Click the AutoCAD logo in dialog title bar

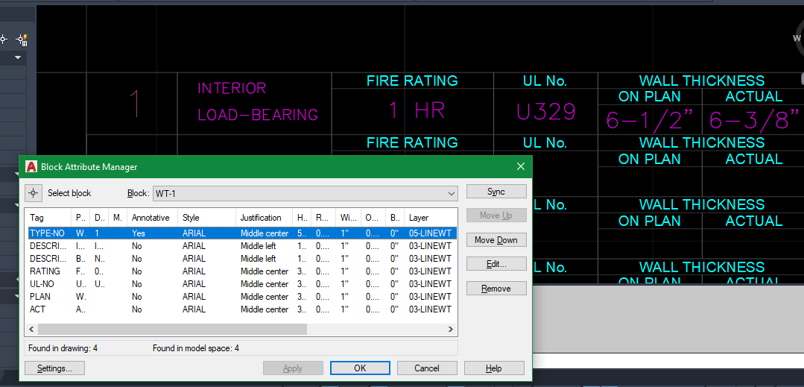pos(32,167)
